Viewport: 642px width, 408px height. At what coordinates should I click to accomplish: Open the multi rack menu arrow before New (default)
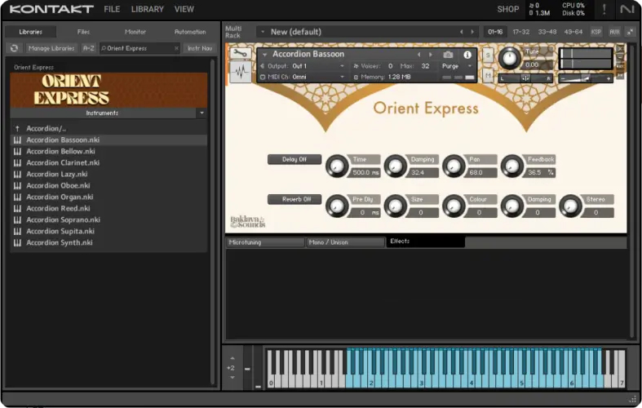(263, 32)
